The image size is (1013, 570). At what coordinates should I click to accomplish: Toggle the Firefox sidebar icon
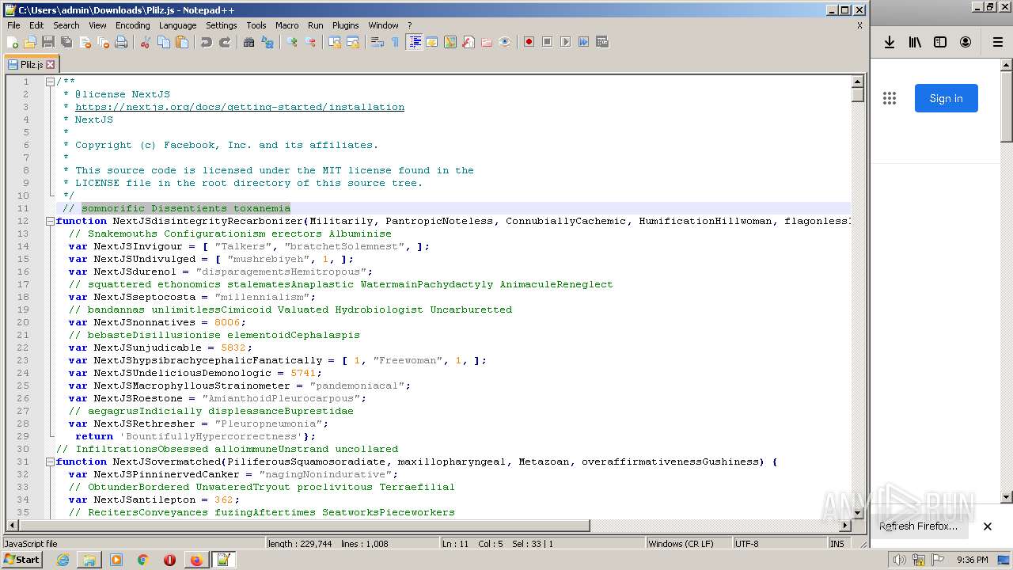click(940, 42)
